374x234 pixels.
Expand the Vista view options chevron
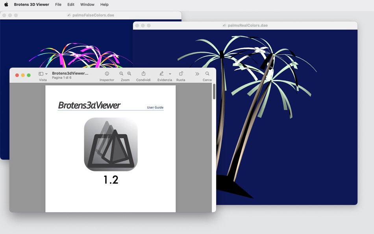[x=46, y=74]
